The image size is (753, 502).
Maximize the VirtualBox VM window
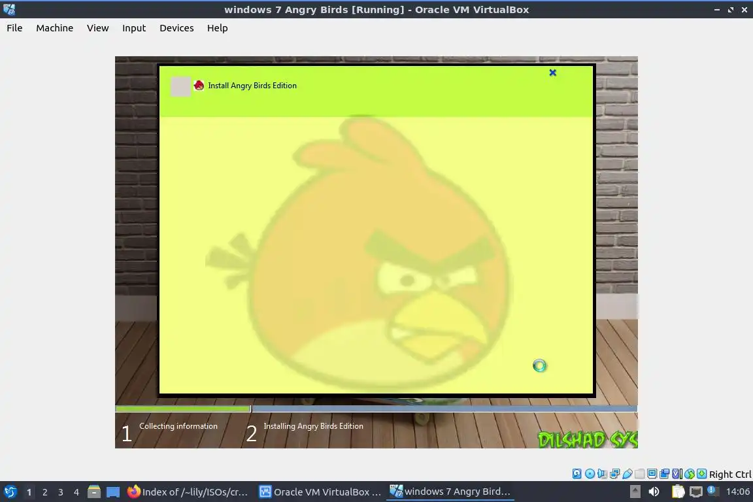tap(730, 10)
